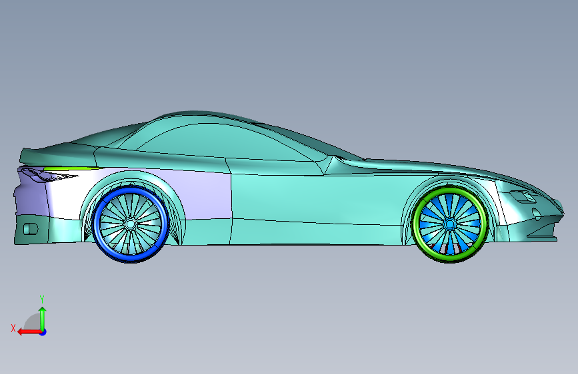The width and height of the screenshot is (578, 374).
Task: Select the red X axis arrow
Action: tap(29, 332)
